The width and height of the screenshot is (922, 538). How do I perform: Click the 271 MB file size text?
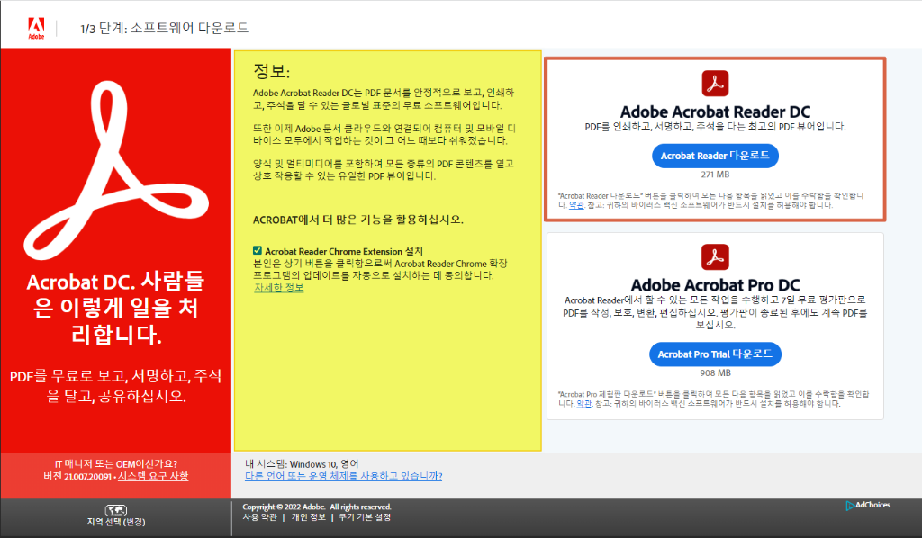point(715,175)
